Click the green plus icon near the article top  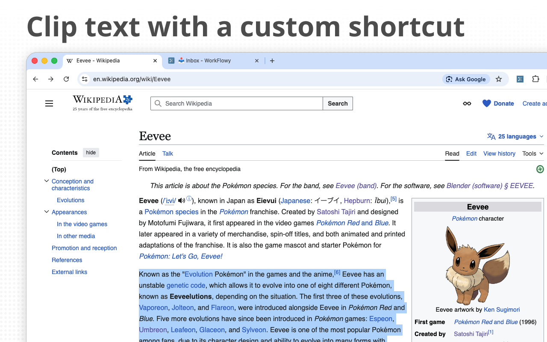pyautogui.click(x=540, y=169)
